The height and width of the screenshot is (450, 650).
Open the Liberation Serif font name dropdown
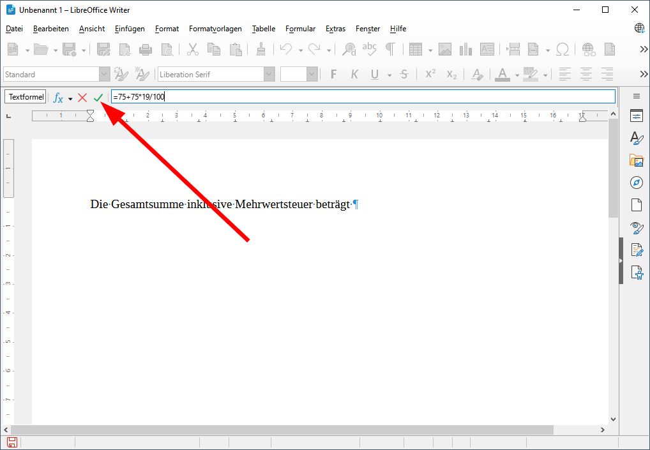click(x=268, y=73)
